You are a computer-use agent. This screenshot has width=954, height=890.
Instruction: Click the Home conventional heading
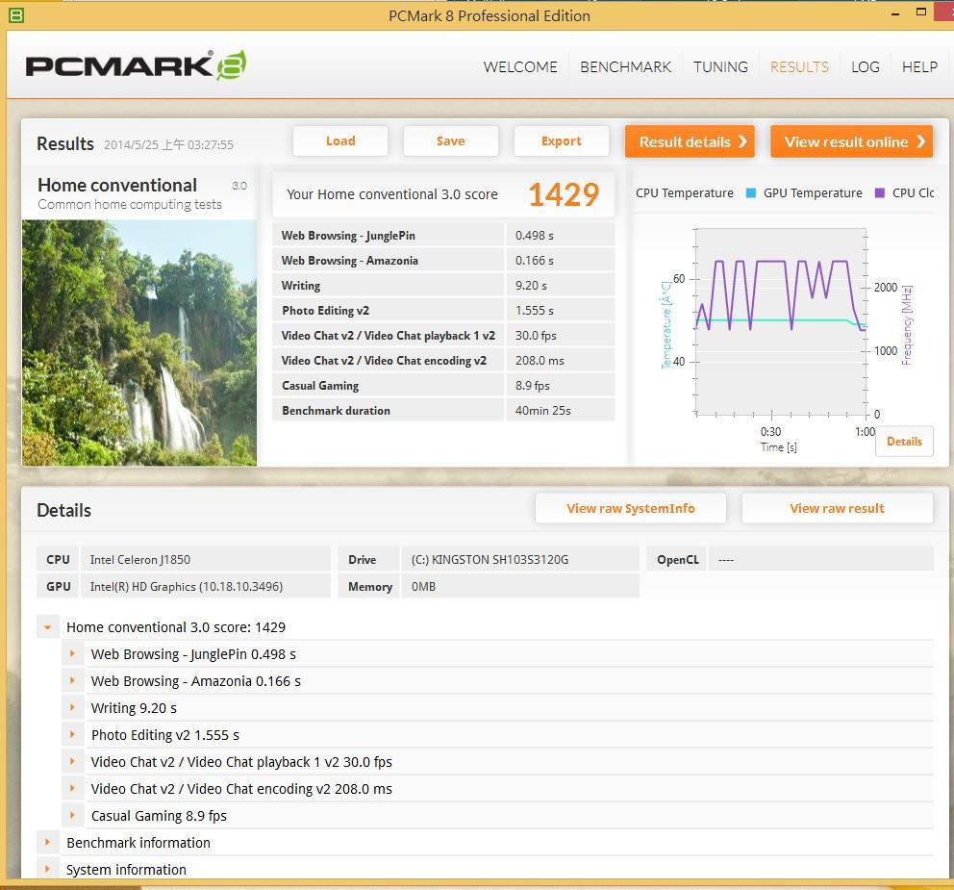point(117,185)
